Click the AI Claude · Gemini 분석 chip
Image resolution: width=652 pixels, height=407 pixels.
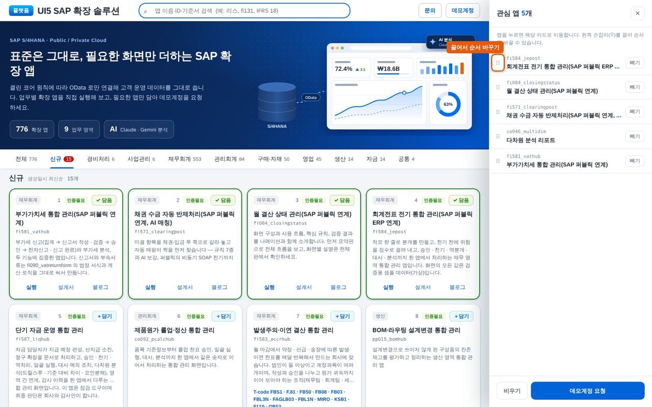tap(139, 129)
